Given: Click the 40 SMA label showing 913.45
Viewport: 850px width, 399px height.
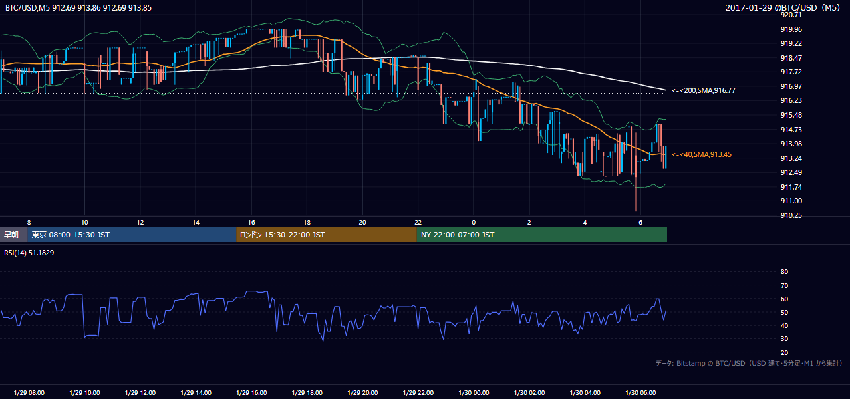Looking at the screenshot, I should pos(702,154).
